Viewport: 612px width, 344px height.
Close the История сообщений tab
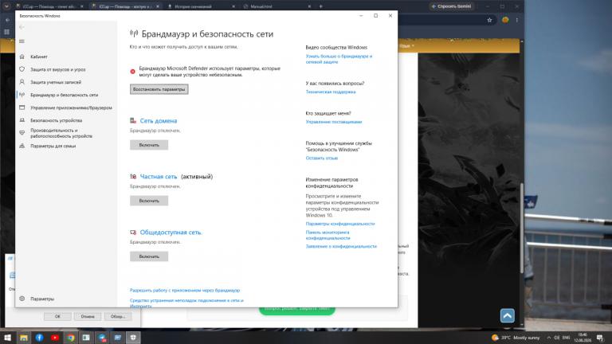tap(233, 6)
